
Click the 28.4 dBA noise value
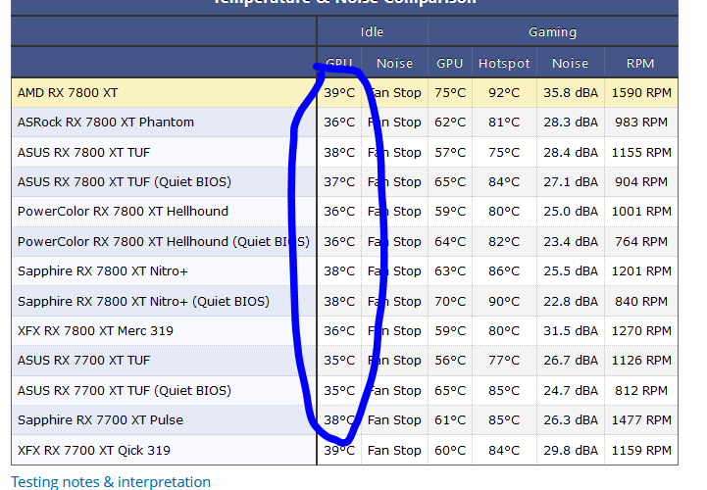[571, 152]
